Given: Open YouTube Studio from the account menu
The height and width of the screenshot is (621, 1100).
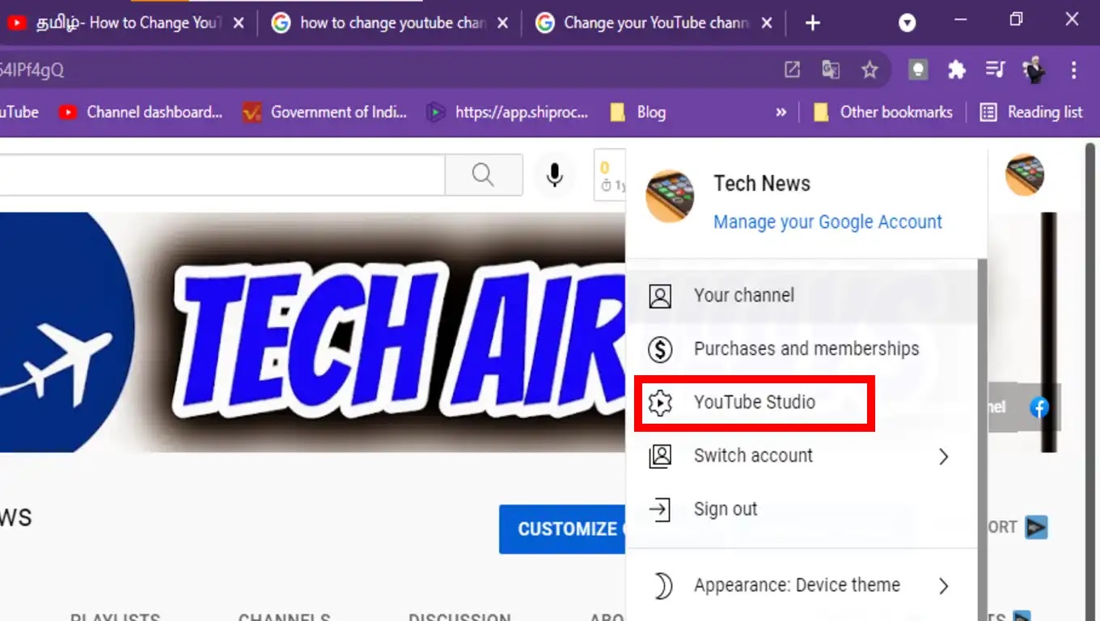Looking at the screenshot, I should tap(802, 402).
